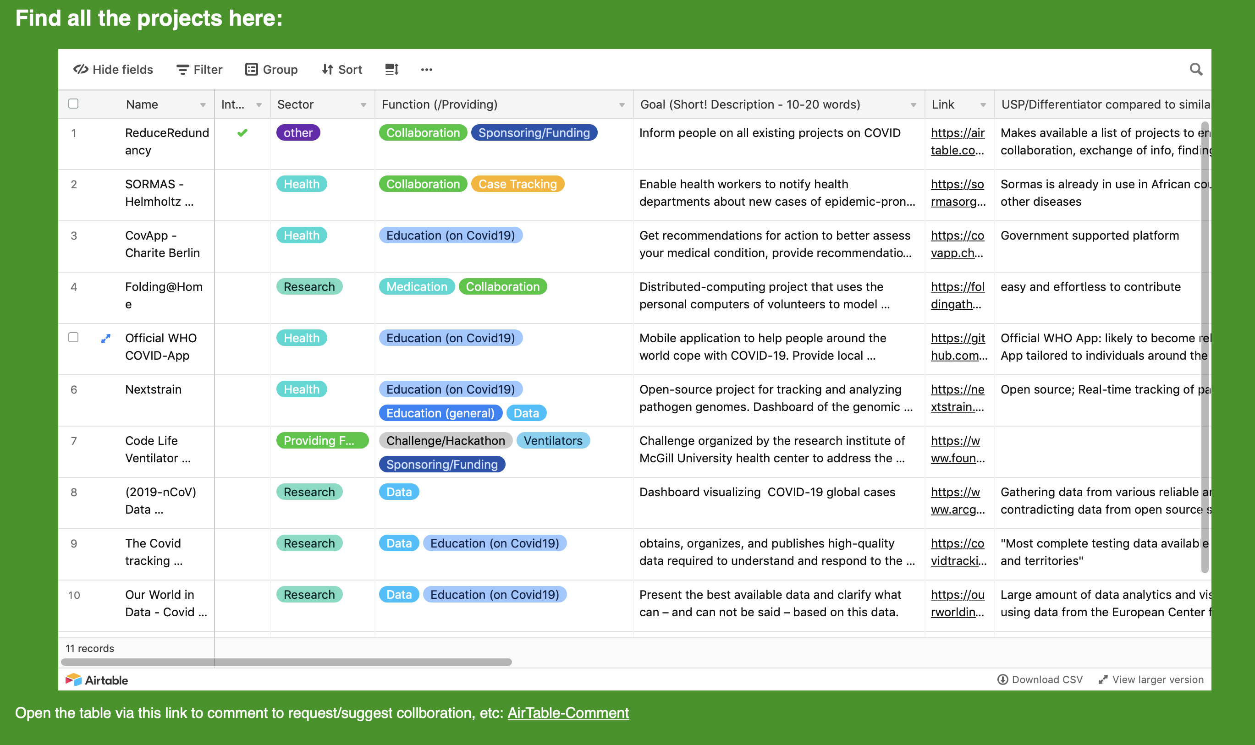Click the Download CSV icon

click(x=1002, y=679)
